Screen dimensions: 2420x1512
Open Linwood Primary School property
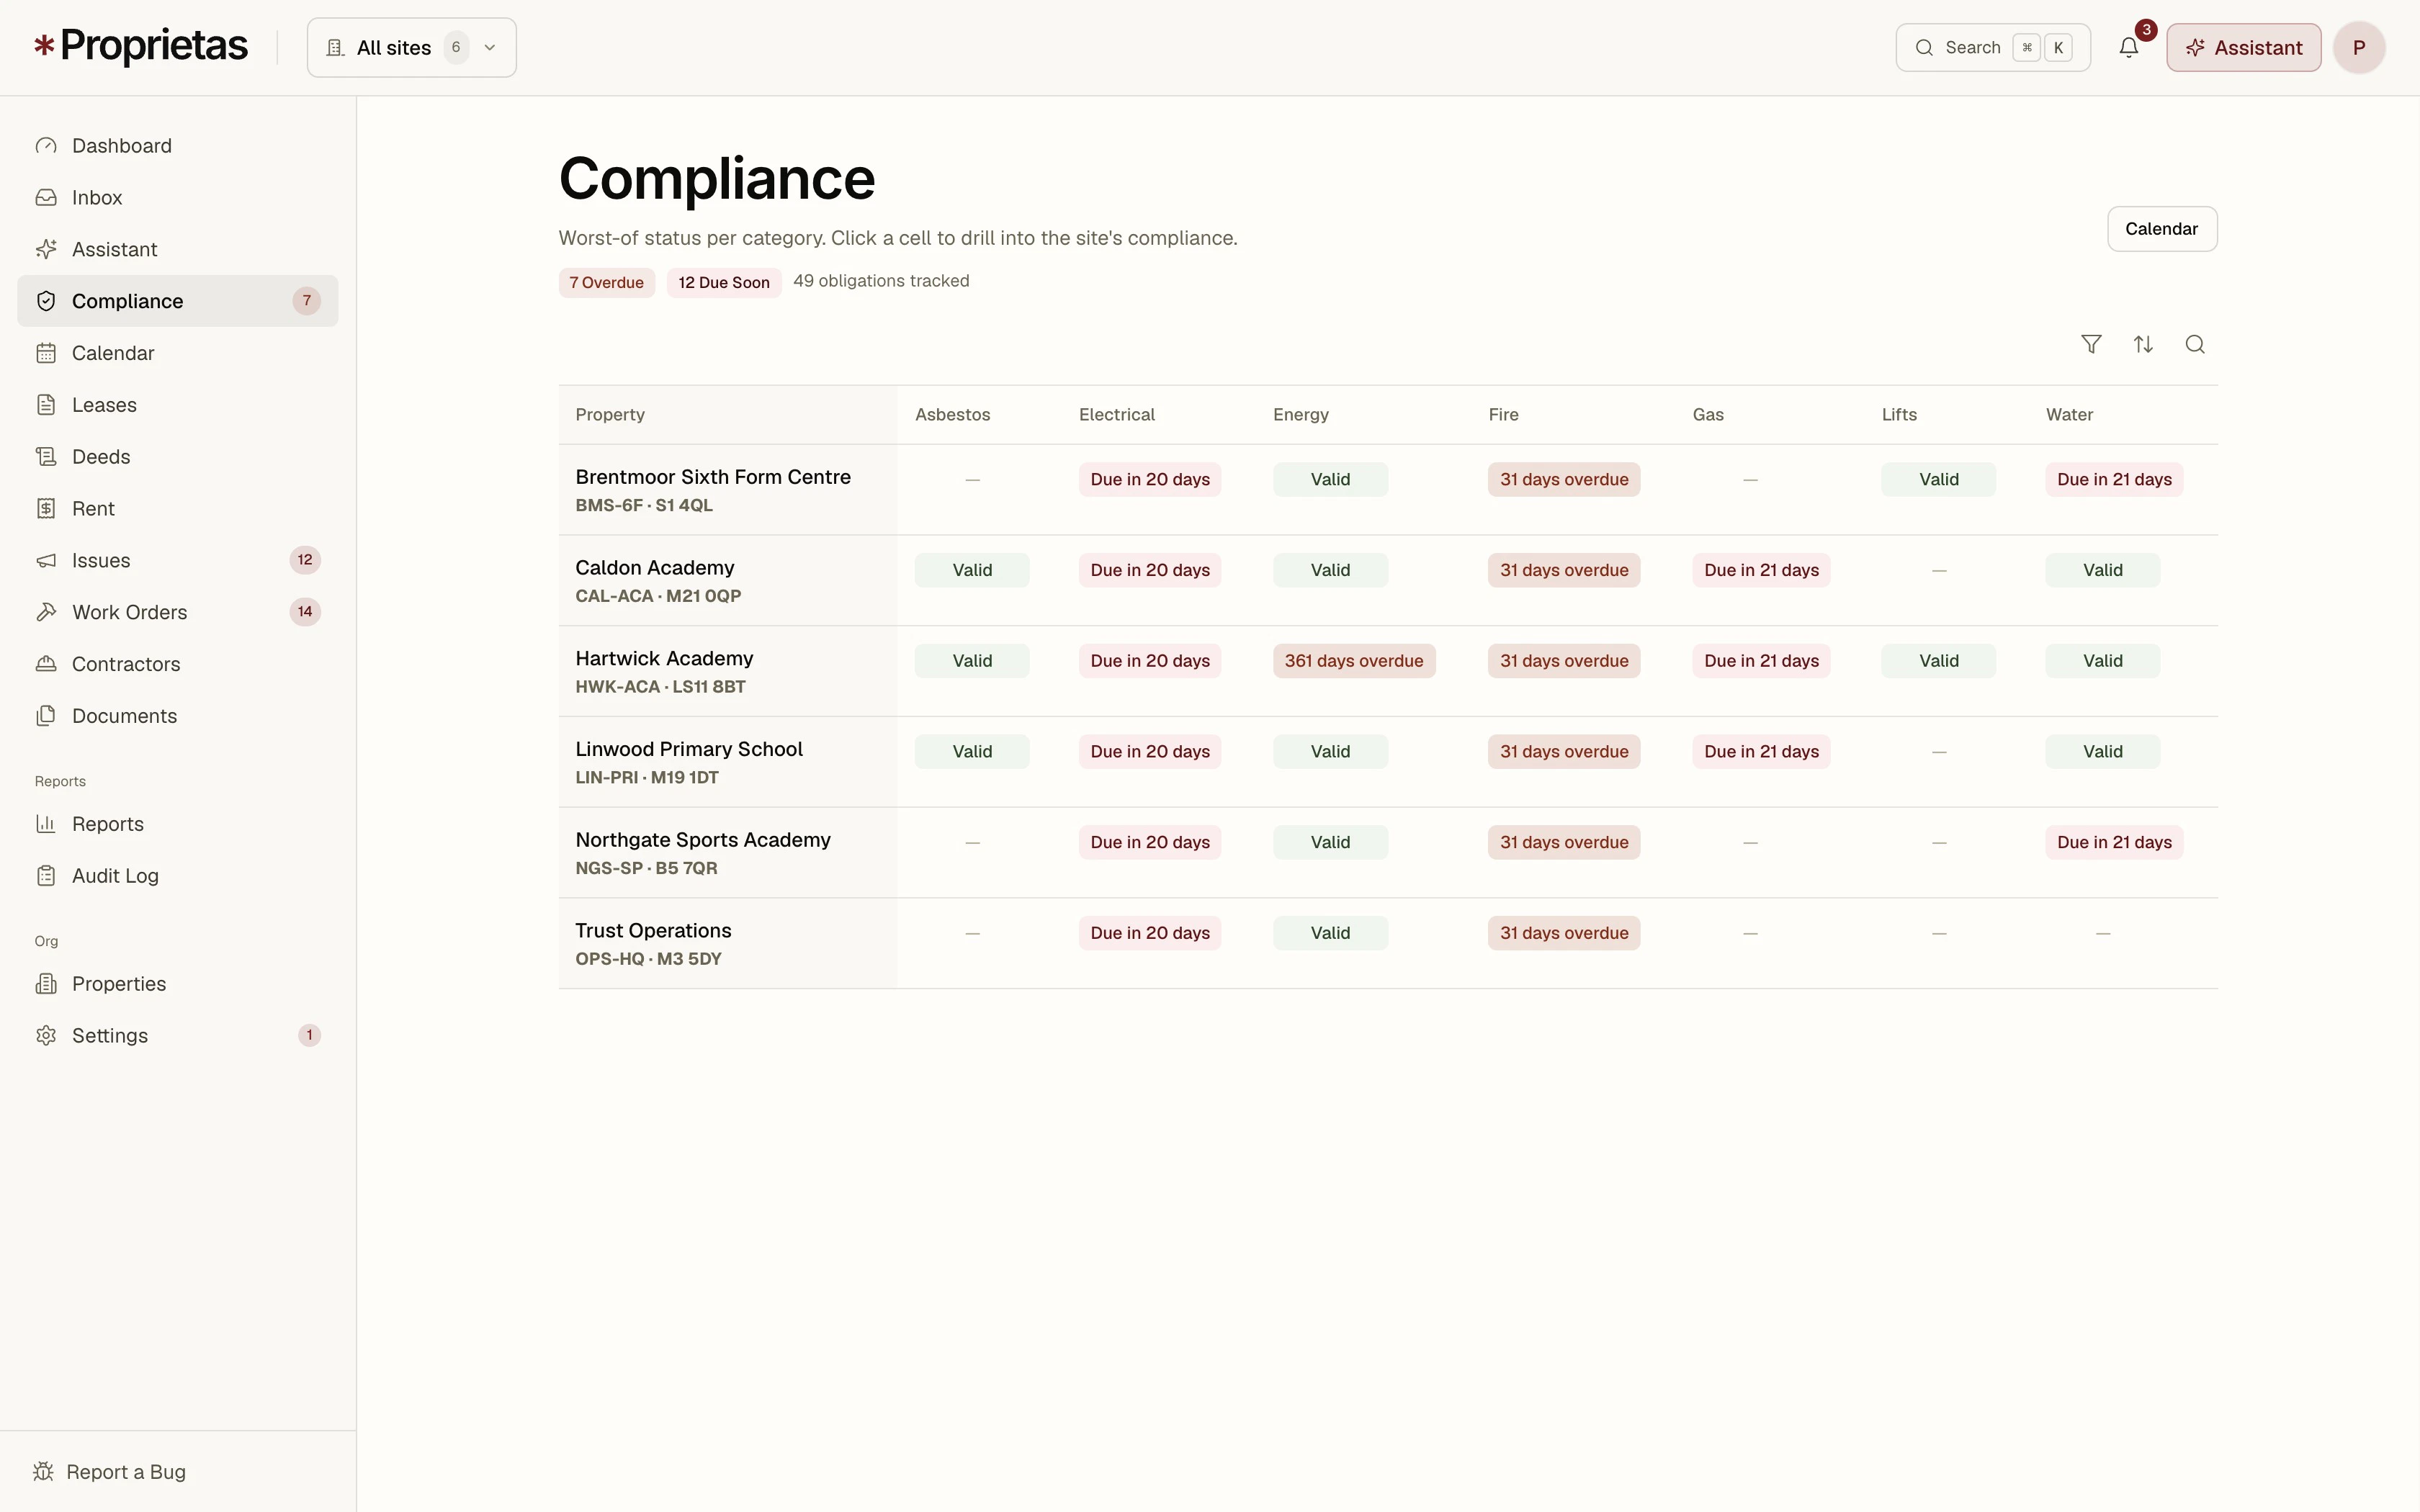click(x=689, y=750)
